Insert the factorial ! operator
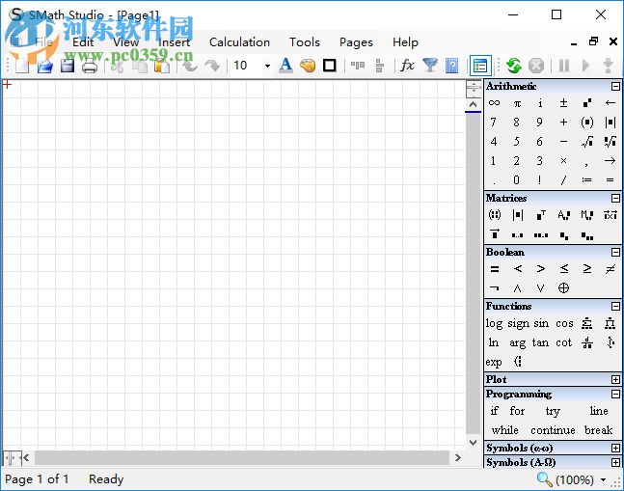Image resolution: width=624 pixels, height=491 pixels. (540, 179)
